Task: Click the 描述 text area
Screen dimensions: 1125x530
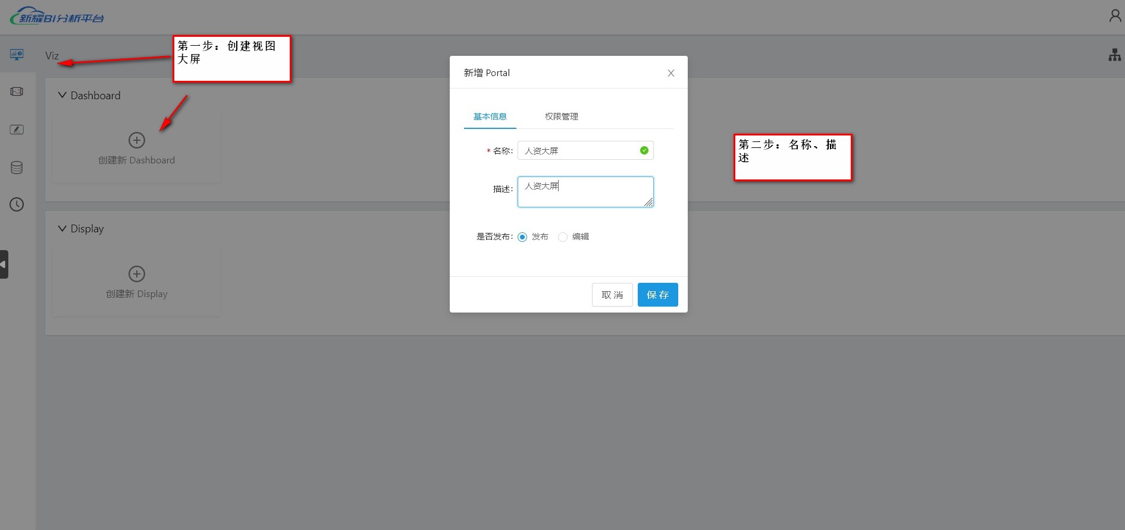Action: [x=585, y=192]
